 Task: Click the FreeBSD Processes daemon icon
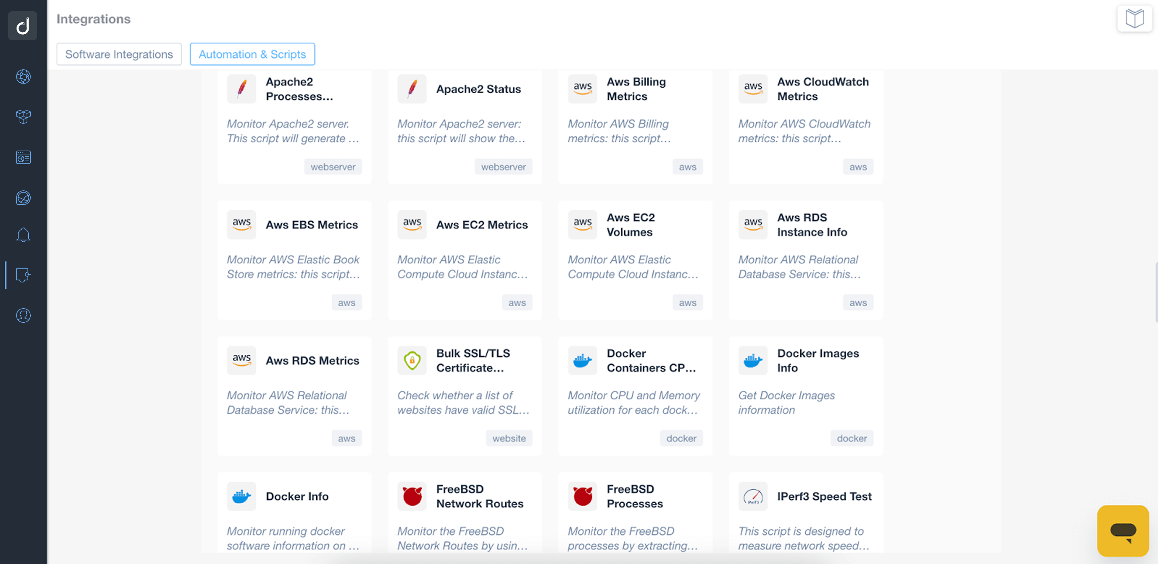[583, 496]
